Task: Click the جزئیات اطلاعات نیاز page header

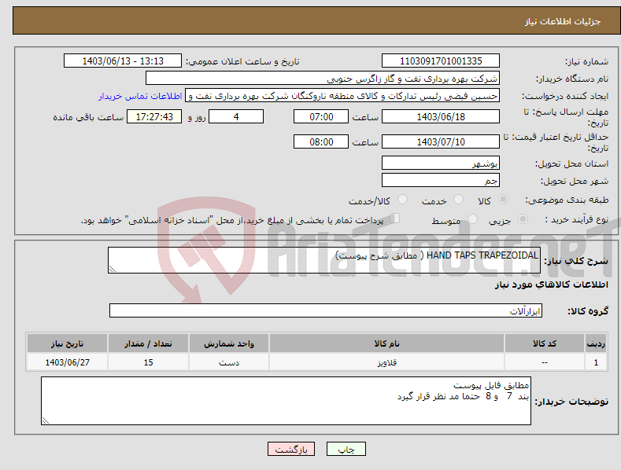Action: [563, 21]
